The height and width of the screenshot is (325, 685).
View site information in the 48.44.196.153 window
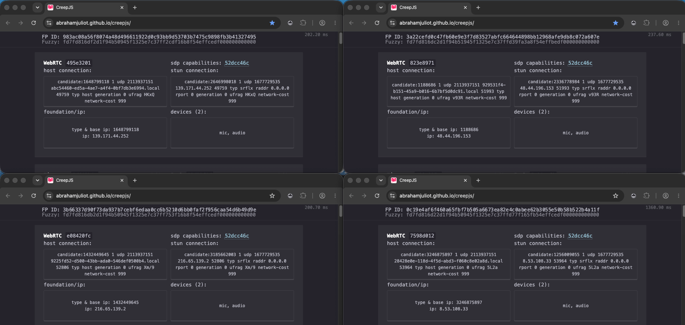(x=393, y=23)
